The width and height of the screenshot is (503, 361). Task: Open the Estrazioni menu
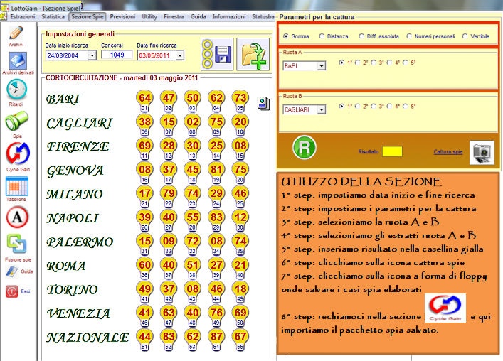(x=23, y=16)
